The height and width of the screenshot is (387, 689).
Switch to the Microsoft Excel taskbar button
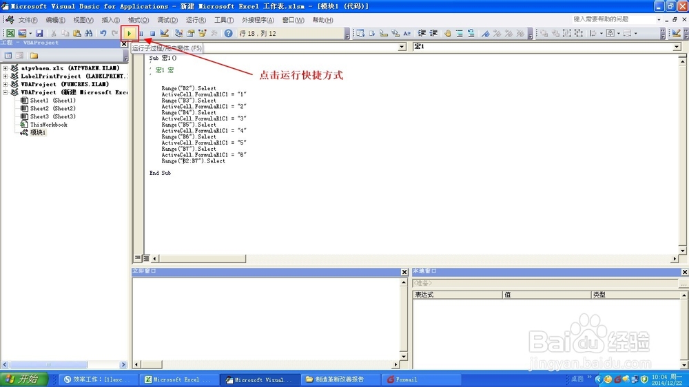(178, 379)
